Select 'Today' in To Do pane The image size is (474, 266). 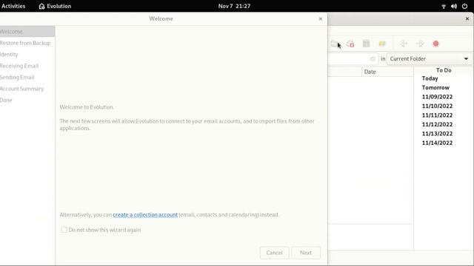click(430, 78)
